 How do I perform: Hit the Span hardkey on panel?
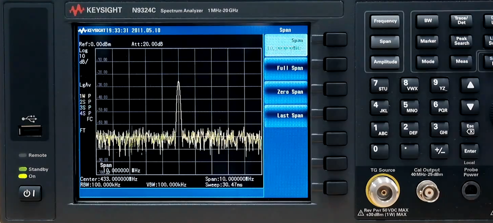click(x=385, y=41)
